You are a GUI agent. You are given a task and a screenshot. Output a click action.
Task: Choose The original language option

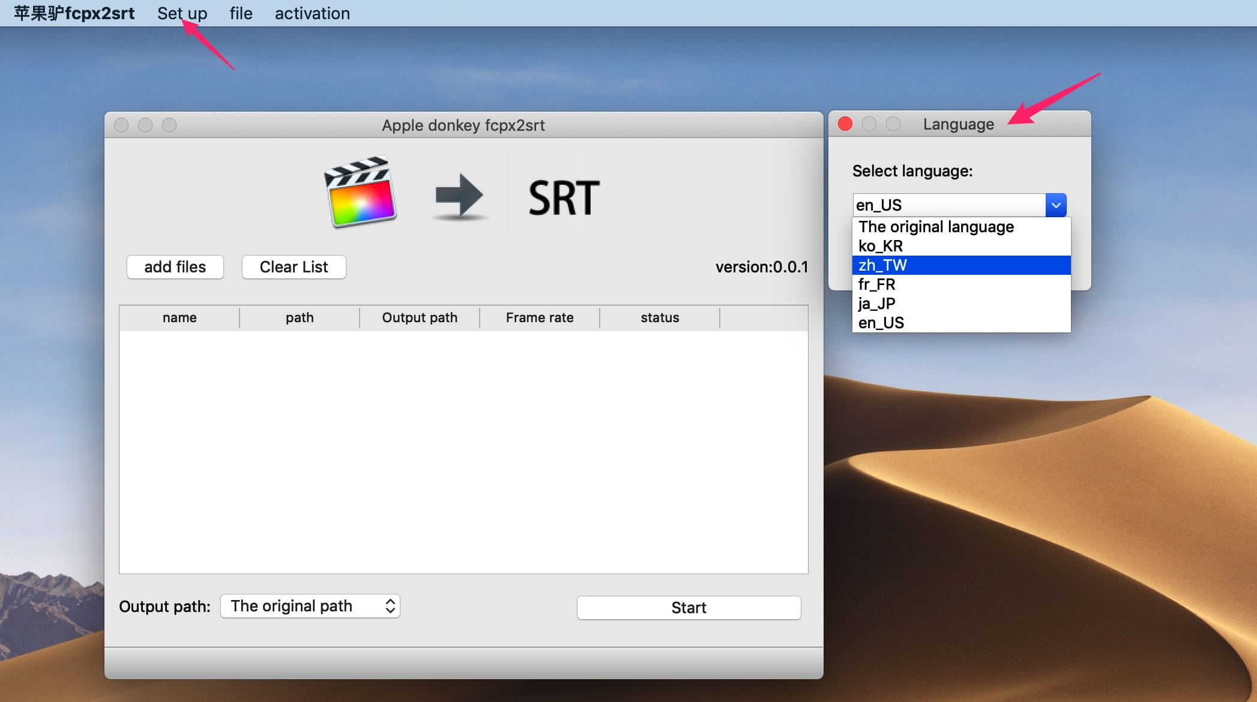[x=961, y=227]
